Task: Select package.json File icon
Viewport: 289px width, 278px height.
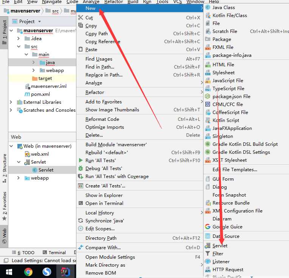Action: click(x=208, y=97)
